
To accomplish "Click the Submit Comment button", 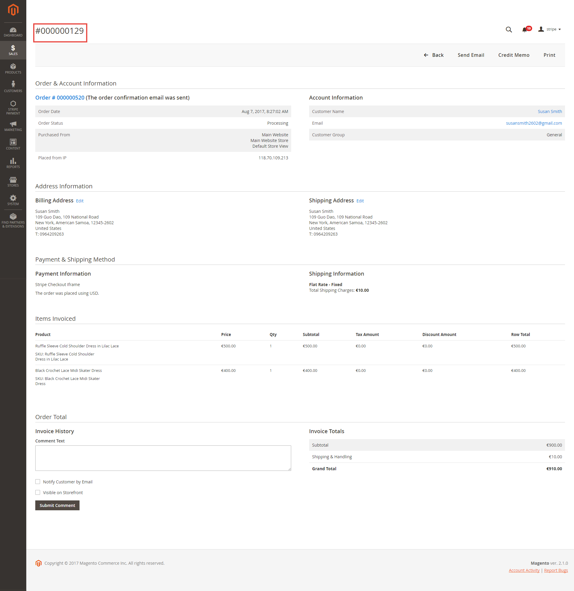I will pos(57,505).
